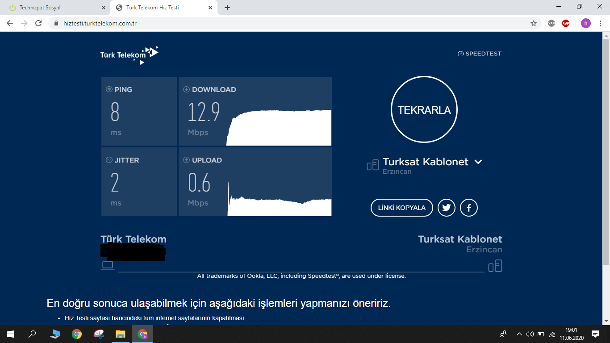This screenshot has width=610, height=343.
Task: Launch the pinned Chrome icon without a profile badge
Action: pos(77,334)
